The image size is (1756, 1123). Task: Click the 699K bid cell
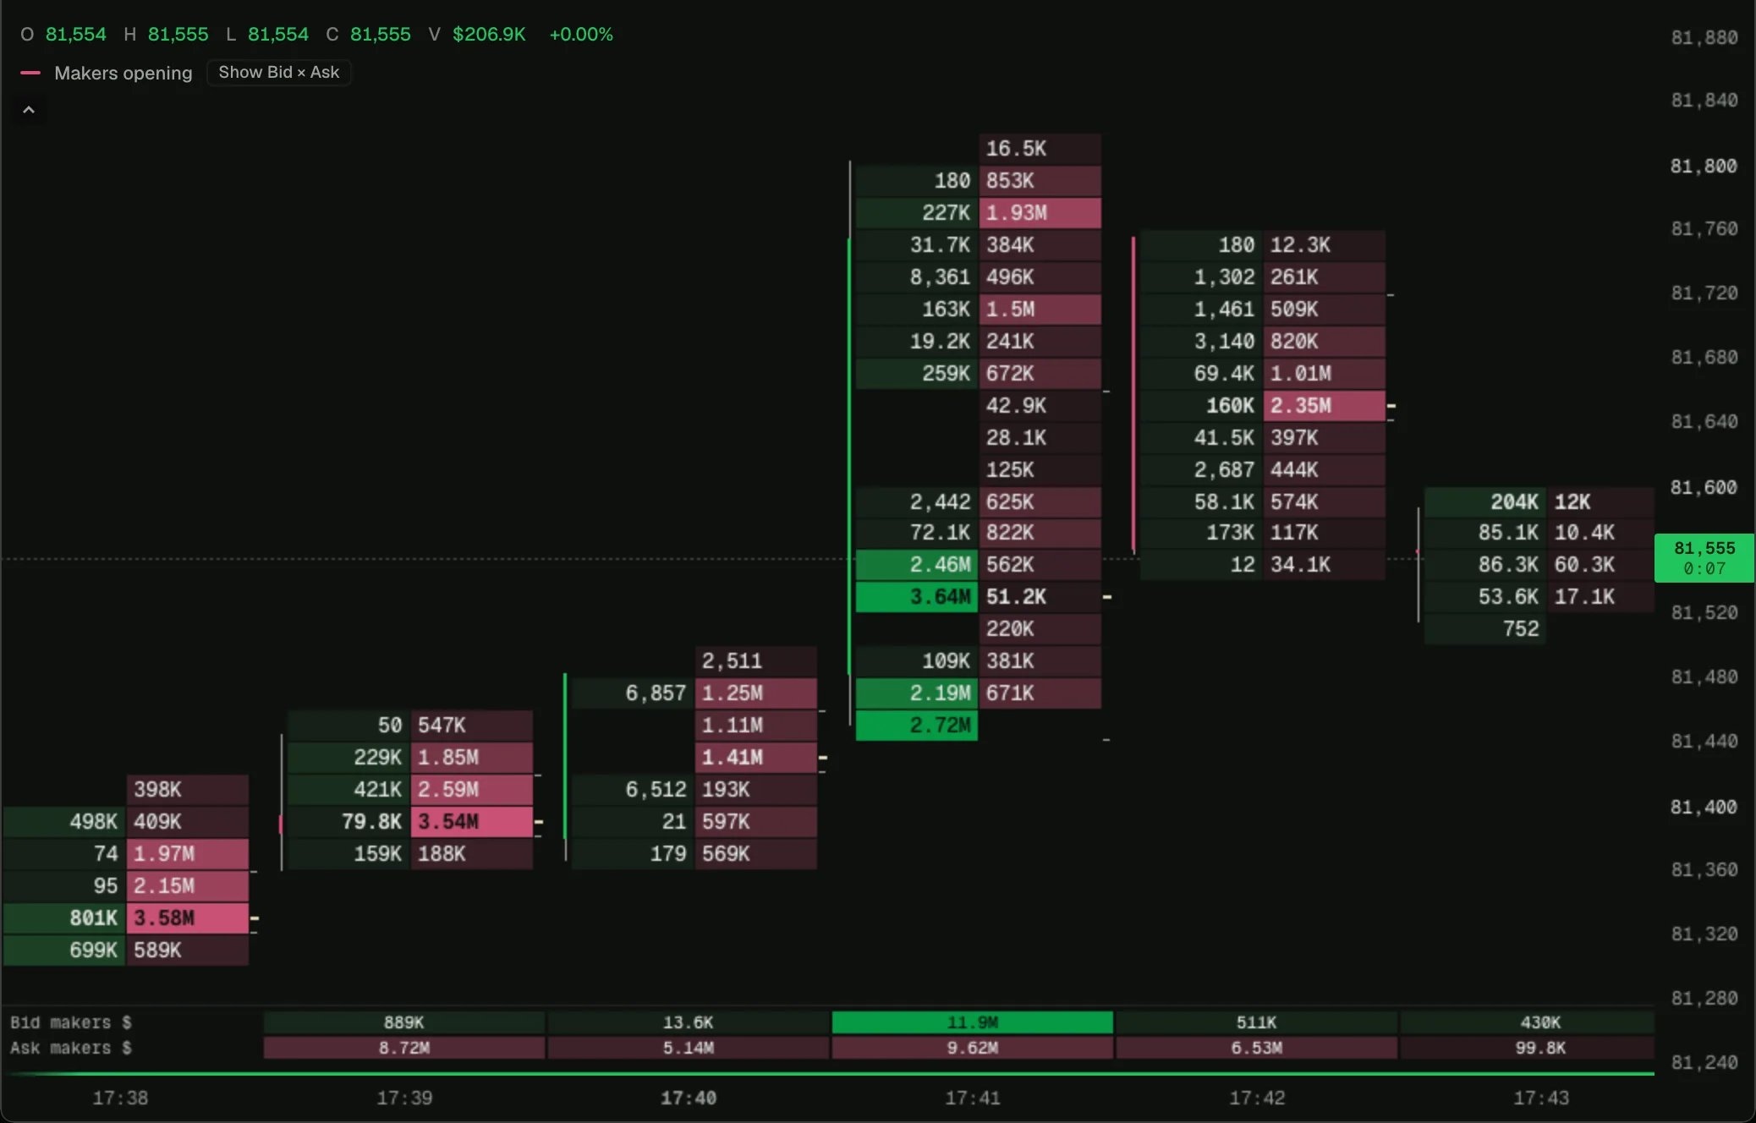tap(64, 950)
